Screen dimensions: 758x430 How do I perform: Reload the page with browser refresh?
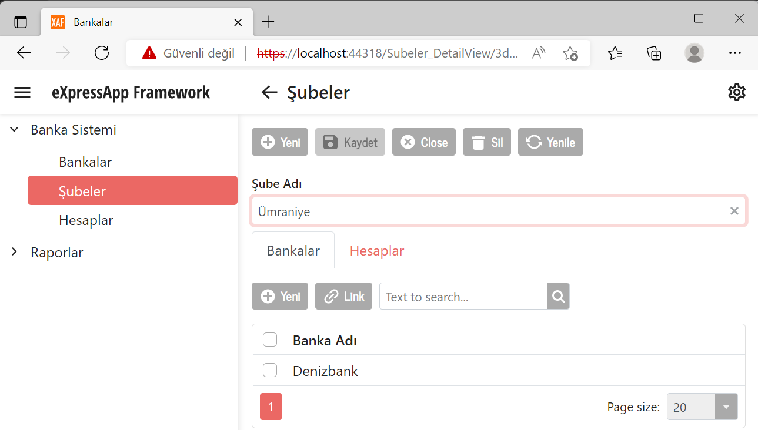[x=102, y=53]
